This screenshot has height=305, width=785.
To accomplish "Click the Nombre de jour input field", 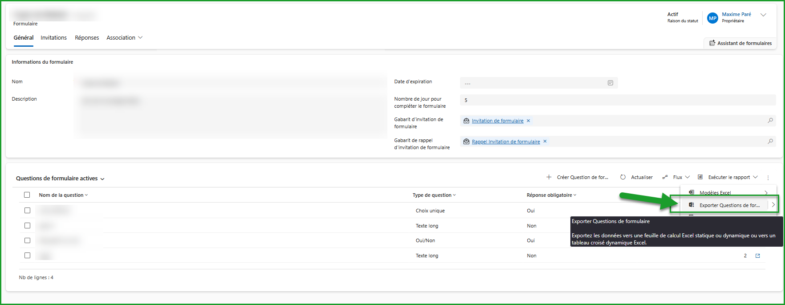I will (x=618, y=100).
